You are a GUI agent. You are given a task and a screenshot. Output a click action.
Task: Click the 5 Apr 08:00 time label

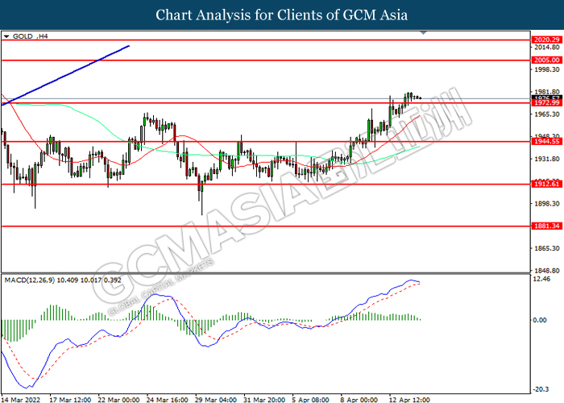tap(311, 400)
